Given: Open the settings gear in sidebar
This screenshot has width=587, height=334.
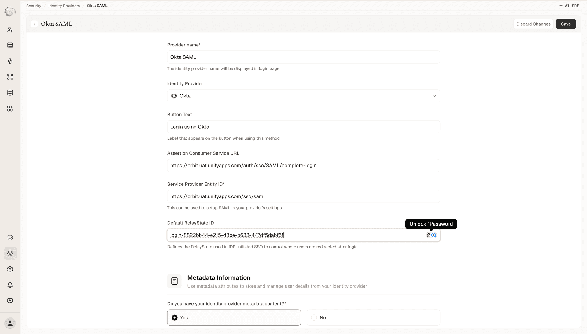Looking at the screenshot, I should click(10, 269).
